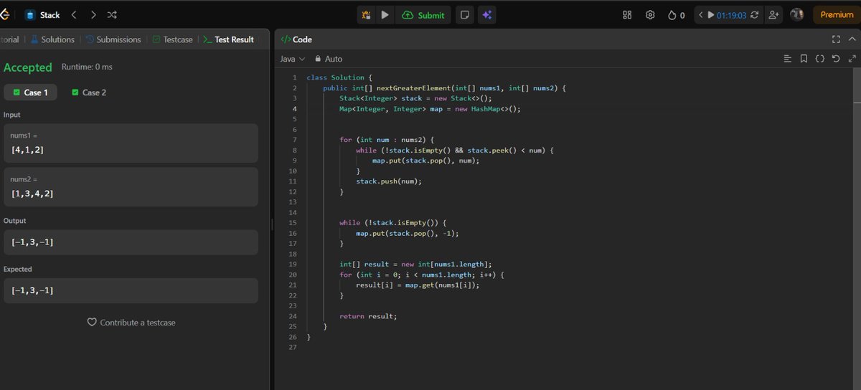Image resolution: width=861 pixels, height=390 pixels.
Task: Open the Java language dropdown
Action: [x=292, y=59]
